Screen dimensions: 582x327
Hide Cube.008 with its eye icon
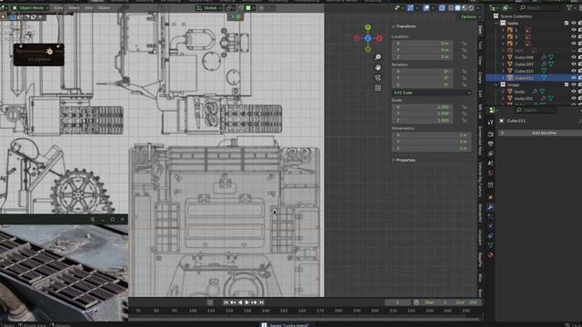tap(574, 57)
